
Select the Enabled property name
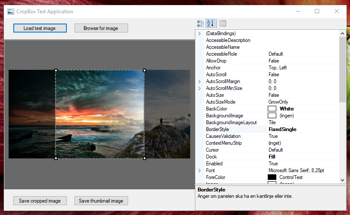(x=214, y=164)
